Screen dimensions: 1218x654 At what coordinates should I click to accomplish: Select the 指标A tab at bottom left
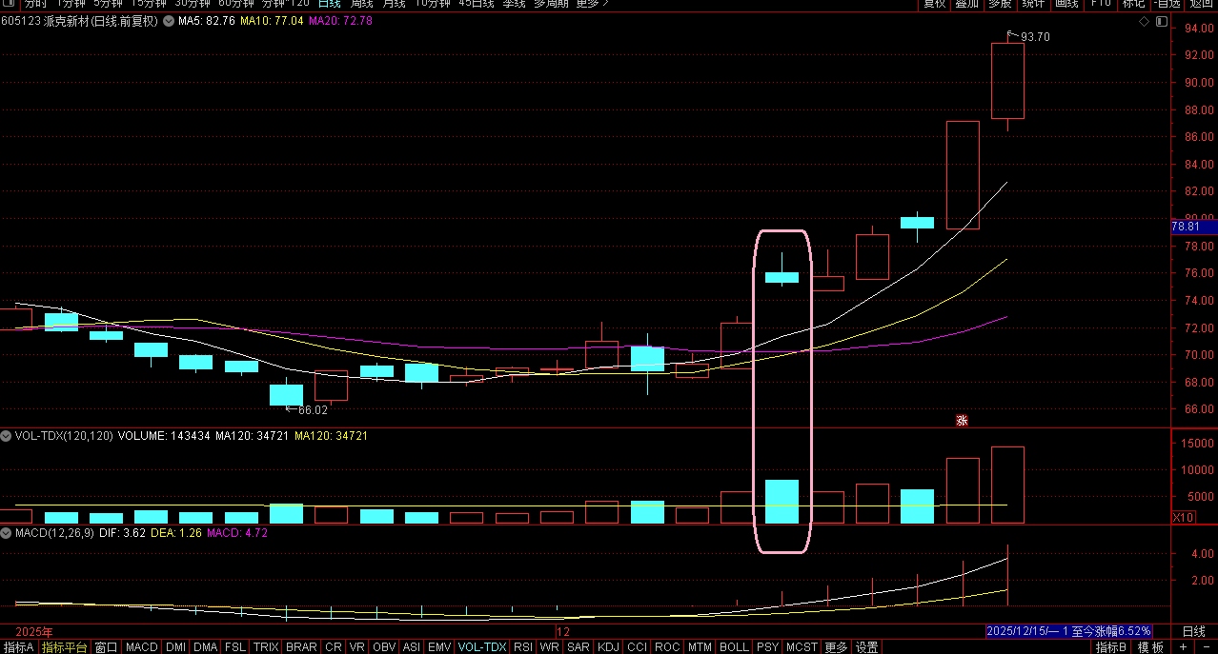pyautogui.click(x=18, y=647)
